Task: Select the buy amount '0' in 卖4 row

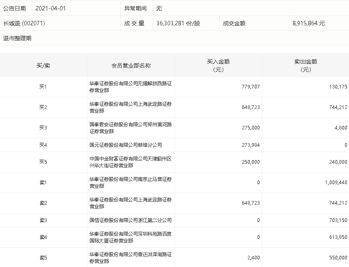Action: (x=258, y=237)
